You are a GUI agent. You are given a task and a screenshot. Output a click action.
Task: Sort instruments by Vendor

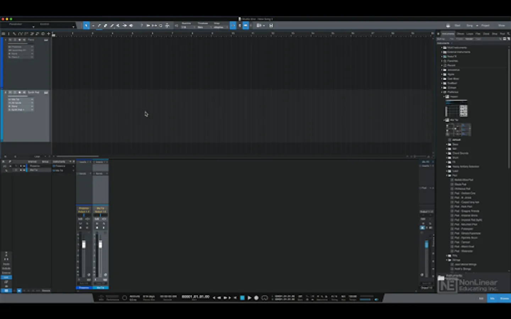tap(469, 39)
